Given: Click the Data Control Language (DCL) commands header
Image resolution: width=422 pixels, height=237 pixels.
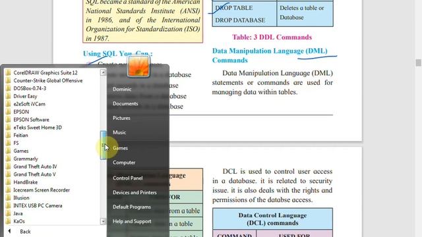Looking at the screenshot, I should [272, 219].
